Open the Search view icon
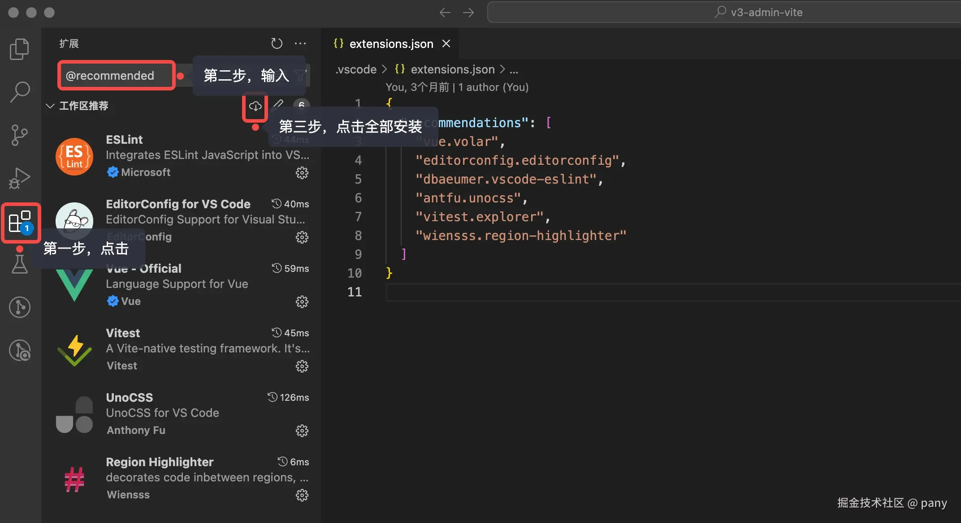This screenshot has width=961, height=523. (19, 92)
